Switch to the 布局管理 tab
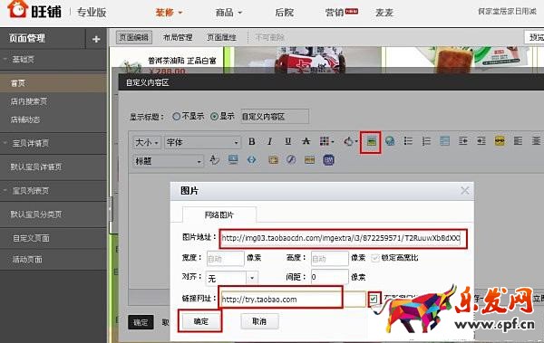 pyautogui.click(x=178, y=37)
